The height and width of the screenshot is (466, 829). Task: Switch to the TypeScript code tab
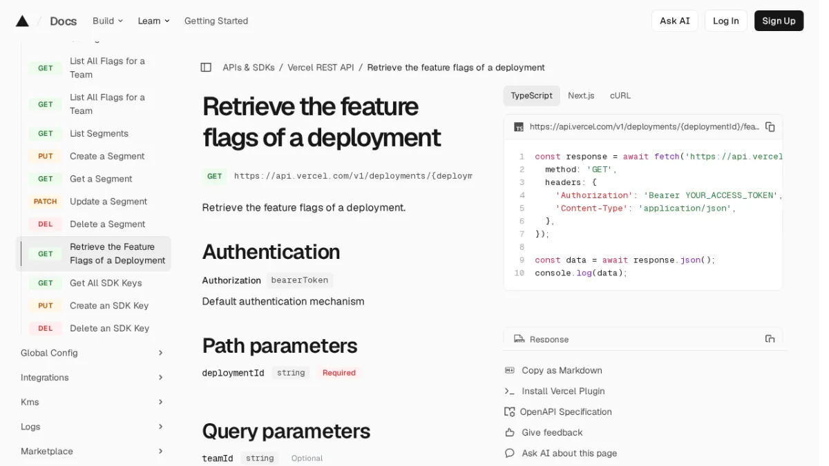point(531,96)
